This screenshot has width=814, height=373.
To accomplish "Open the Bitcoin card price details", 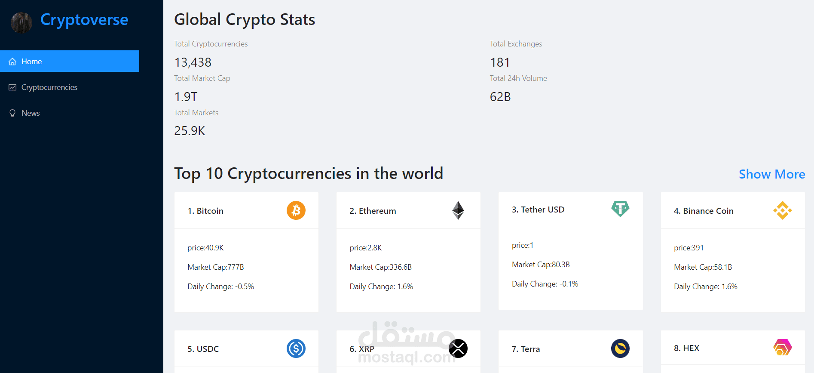I will pos(205,248).
